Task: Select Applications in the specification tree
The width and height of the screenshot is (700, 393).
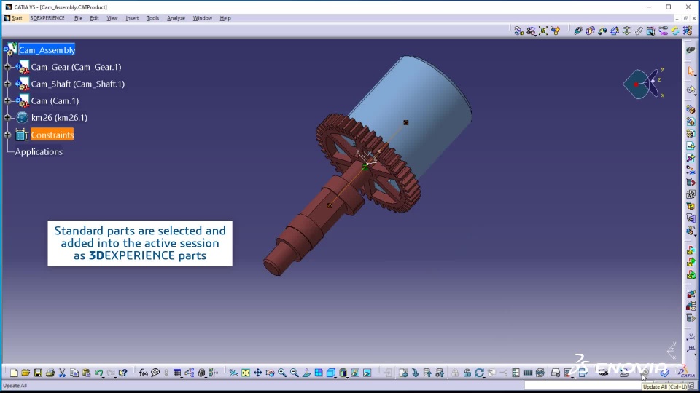Action: pos(39,151)
